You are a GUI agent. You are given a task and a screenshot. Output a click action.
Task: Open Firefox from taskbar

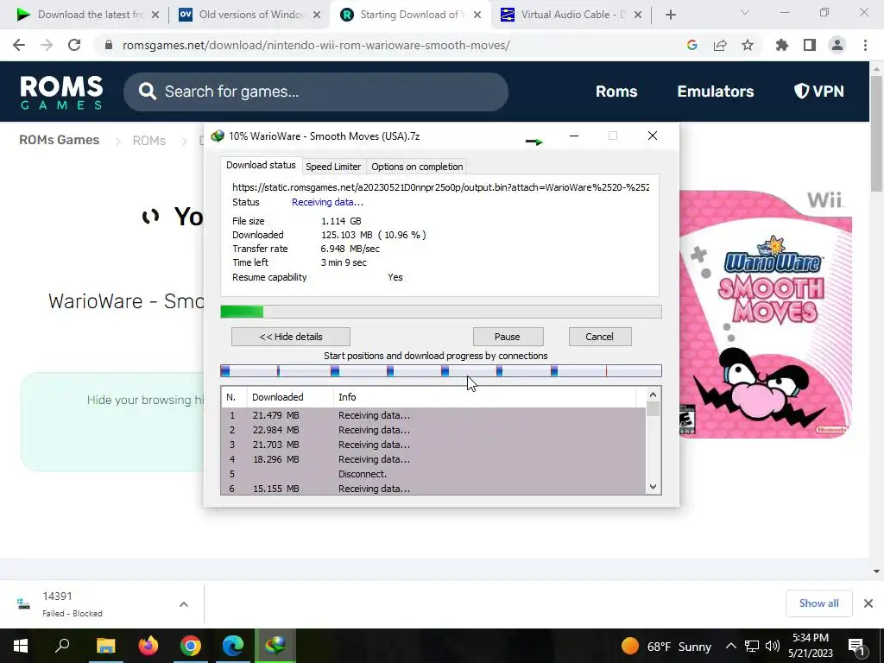click(x=148, y=646)
